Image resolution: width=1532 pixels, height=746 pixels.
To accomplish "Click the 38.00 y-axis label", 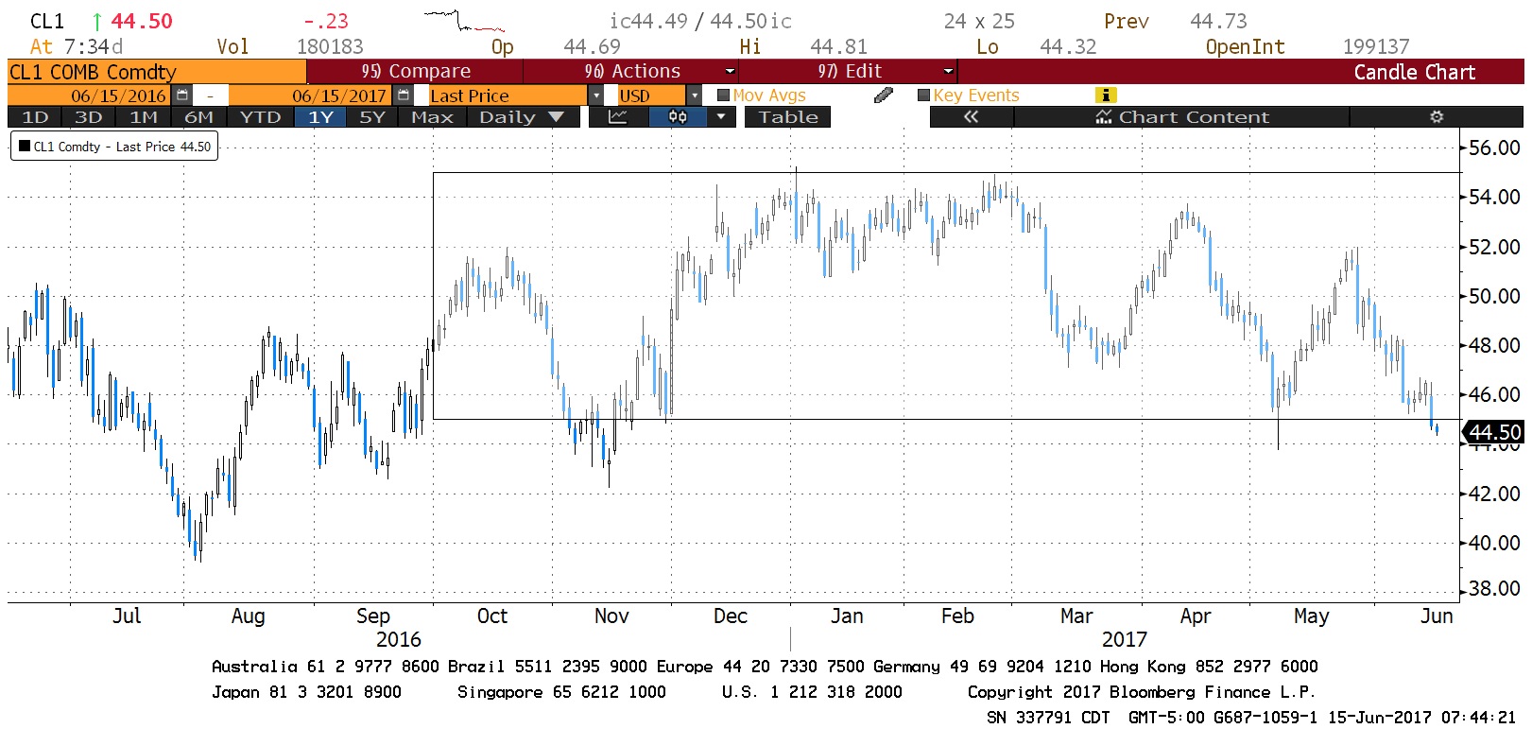I will (1494, 588).
